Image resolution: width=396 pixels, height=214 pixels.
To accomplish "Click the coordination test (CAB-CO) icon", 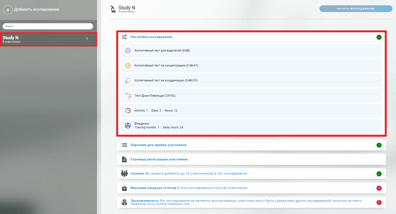I will click(x=128, y=80).
